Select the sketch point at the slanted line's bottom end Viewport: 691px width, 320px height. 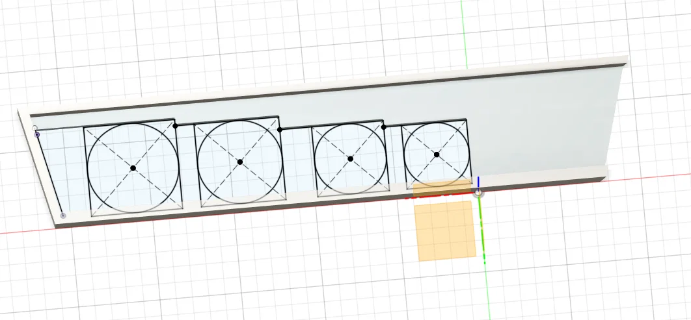click(x=63, y=215)
